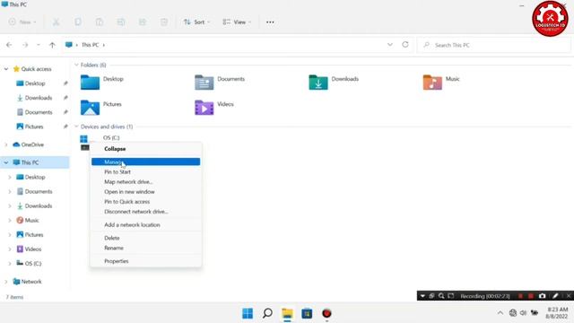Open the View dropdown
This screenshot has height=323, width=574.
click(237, 22)
